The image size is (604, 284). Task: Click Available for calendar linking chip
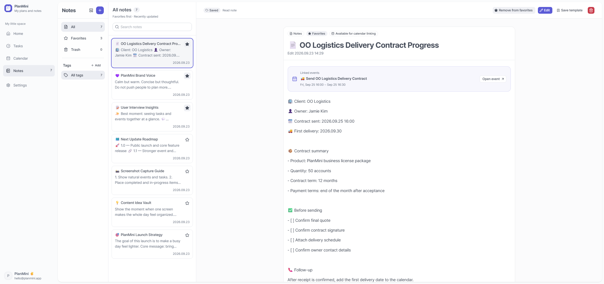pyautogui.click(x=354, y=34)
